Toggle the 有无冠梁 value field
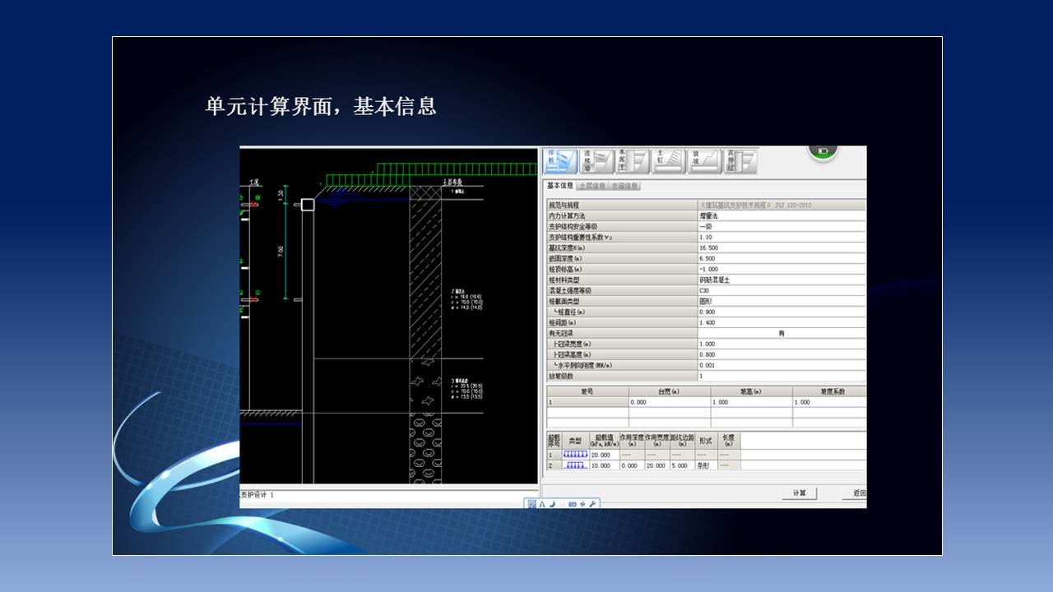This screenshot has width=1053, height=592. [x=780, y=333]
